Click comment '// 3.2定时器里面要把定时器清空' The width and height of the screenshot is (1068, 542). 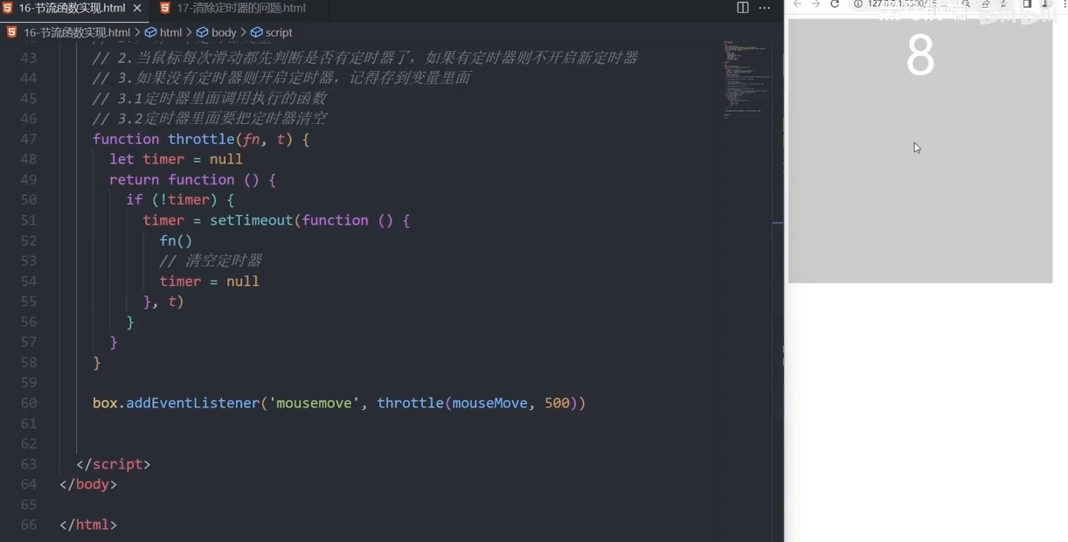(x=210, y=119)
